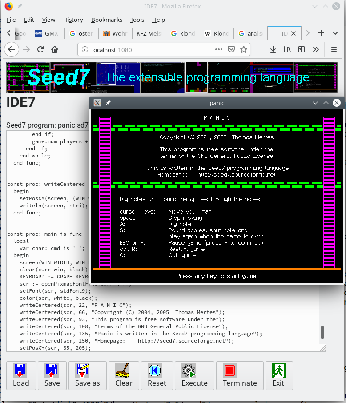Close the current ID tab
The width and height of the screenshot is (346, 403).
point(294,33)
